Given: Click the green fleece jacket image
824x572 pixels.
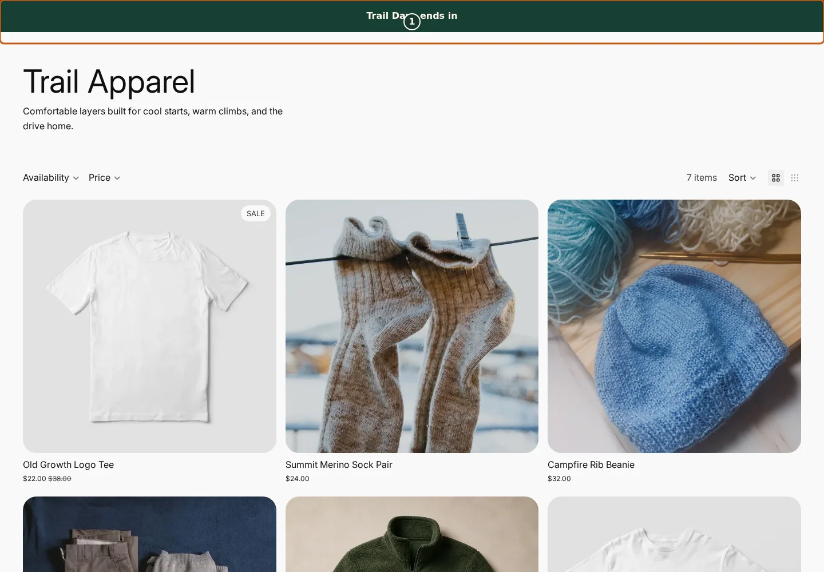Looking at the screenshot, I should pyautogui.click(x=412, y=534).
